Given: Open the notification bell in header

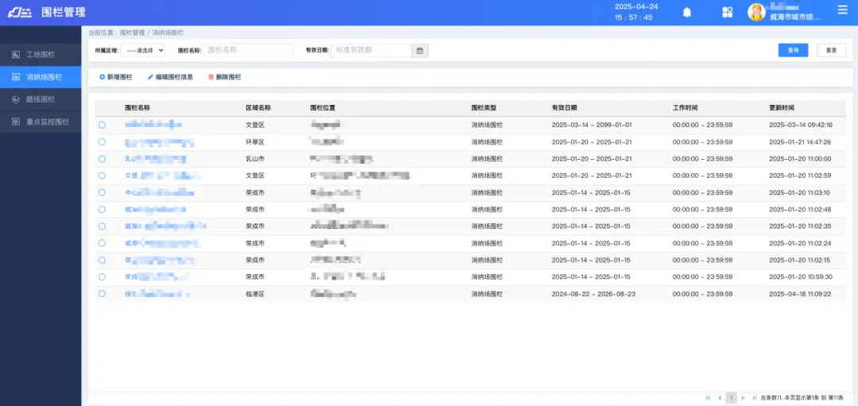Looking at the screenshot, I should pos(687,12).
